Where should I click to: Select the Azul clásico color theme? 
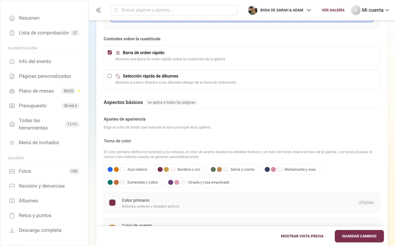[128, 169]
